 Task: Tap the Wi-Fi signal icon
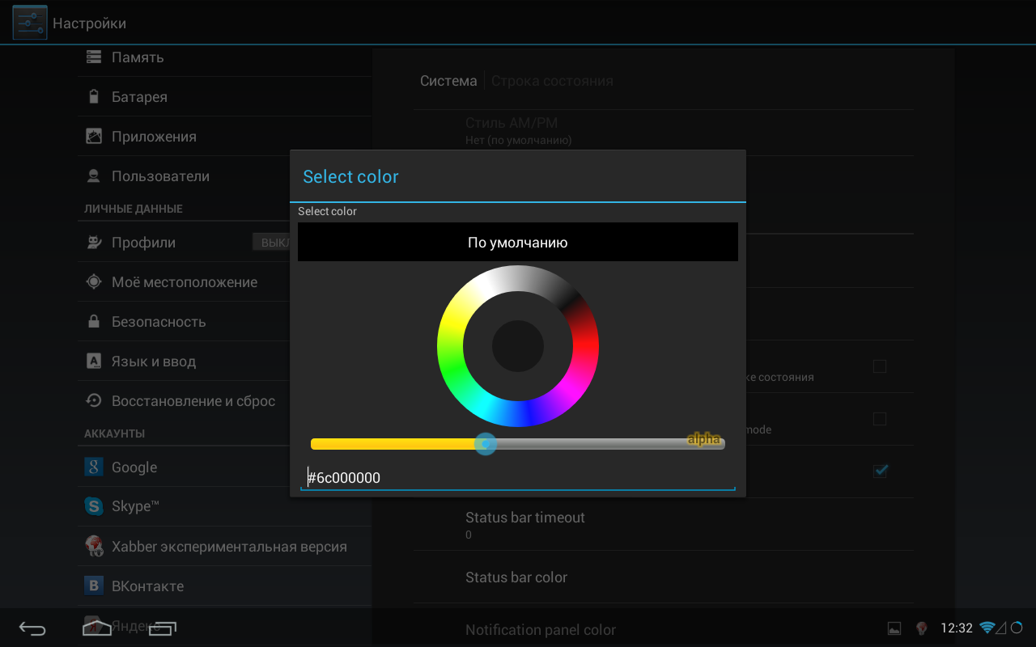coord(987,628)
